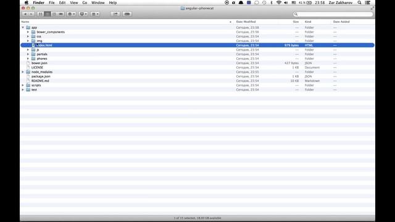Open Notification Center from the menu bar
This screenshot has height=222, width=395.
368,2
